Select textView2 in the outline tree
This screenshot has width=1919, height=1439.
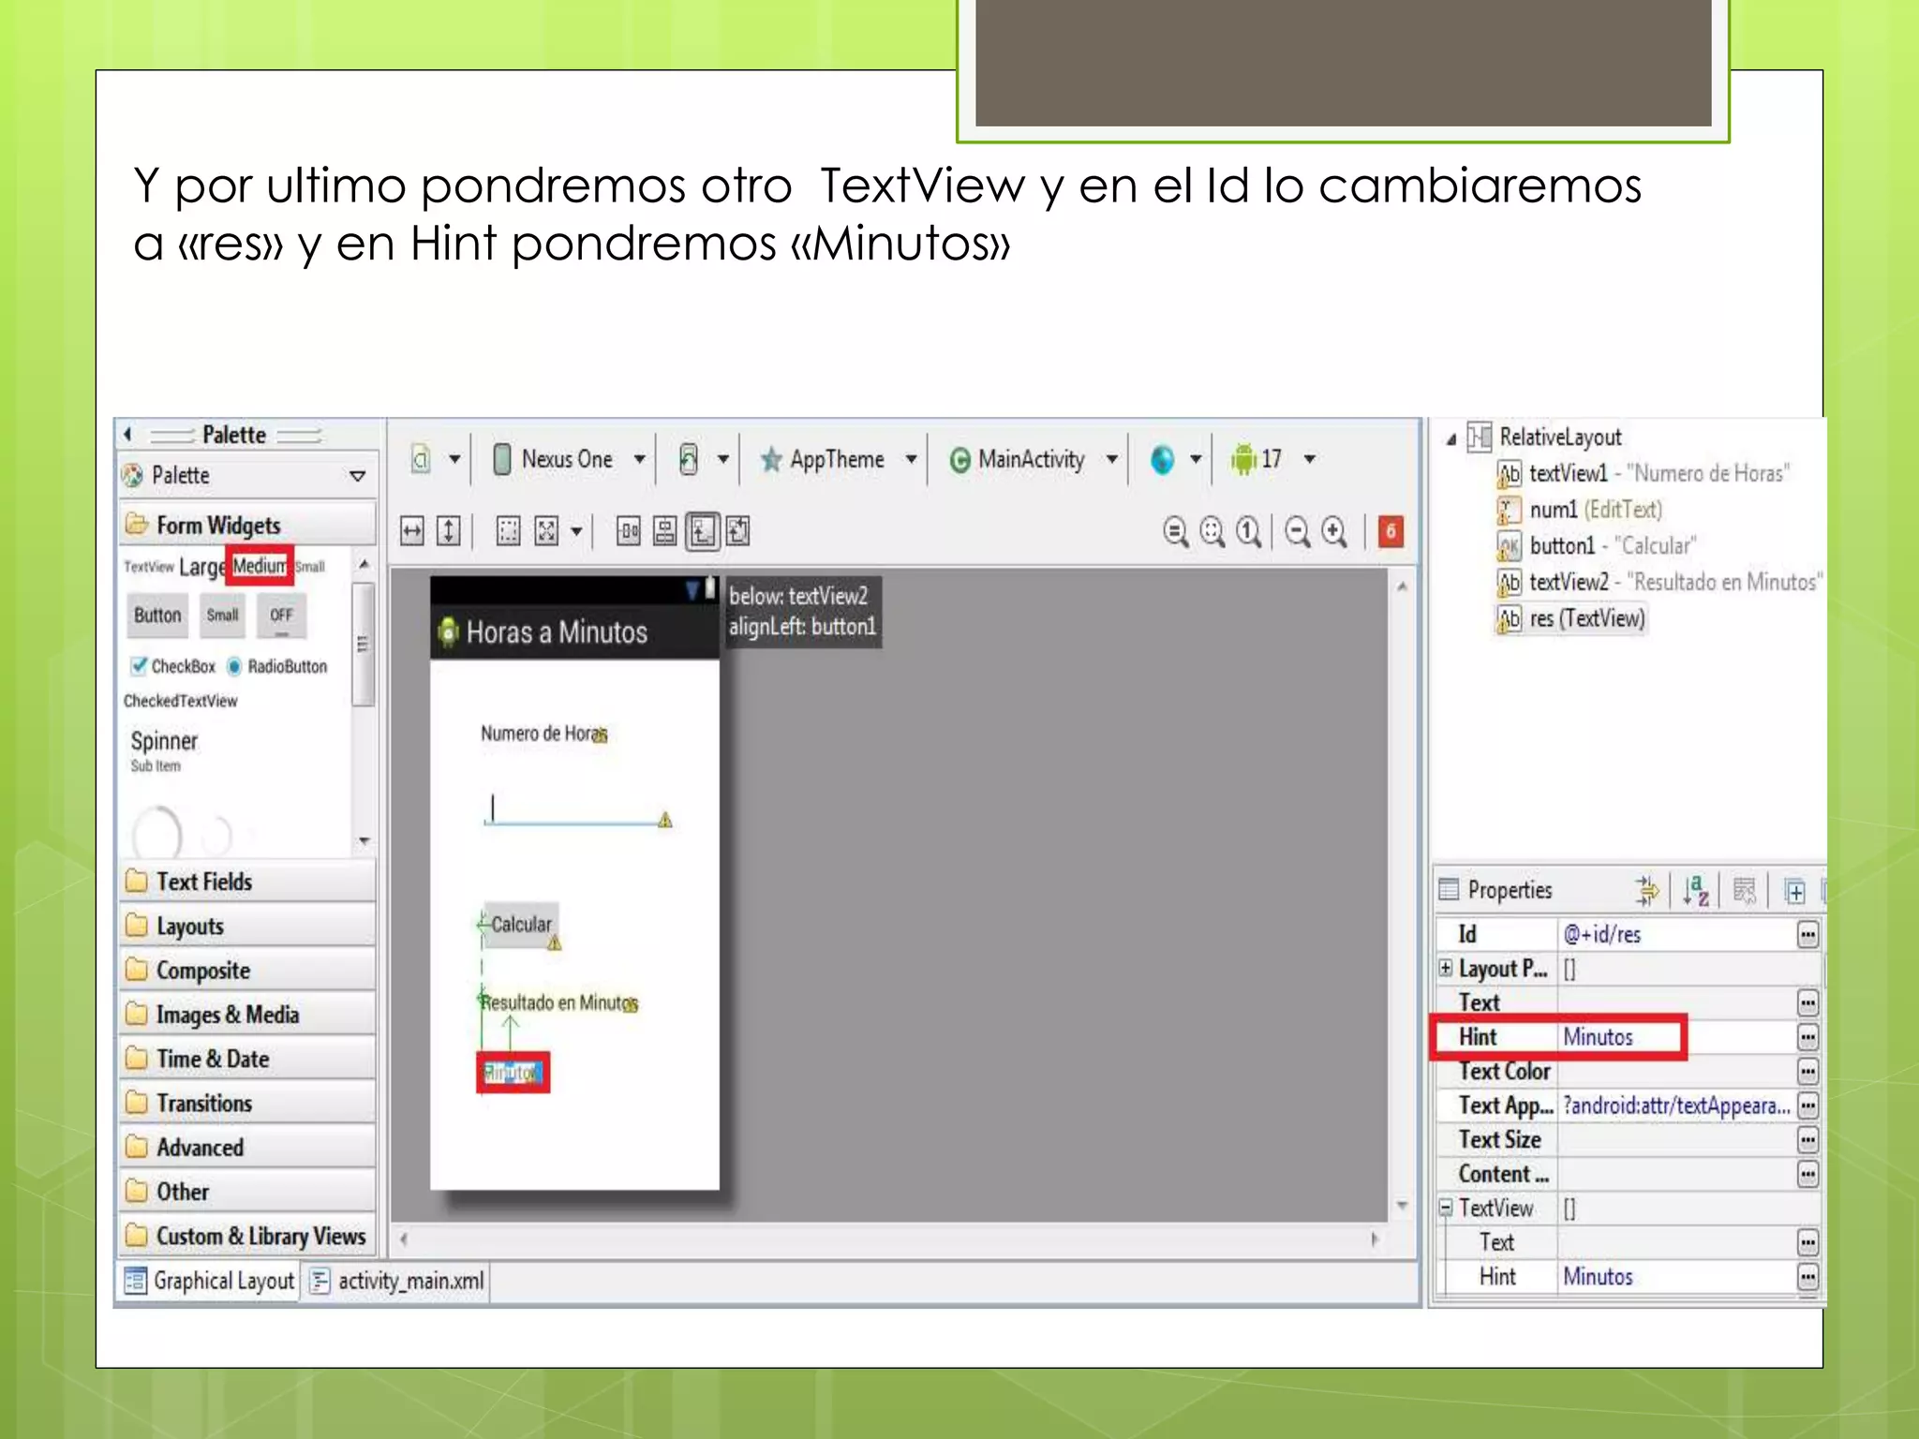1659,582
